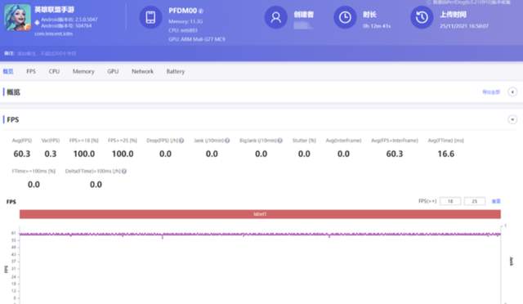This screenshot has width=523, height=304.
Task: Click the FPS threshold field showing 25
Action: point(474,201)
